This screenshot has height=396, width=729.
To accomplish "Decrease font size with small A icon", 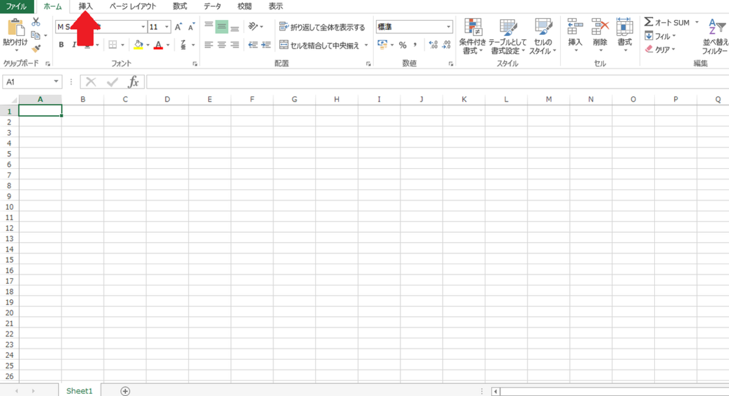I will (x=191, y=27).
